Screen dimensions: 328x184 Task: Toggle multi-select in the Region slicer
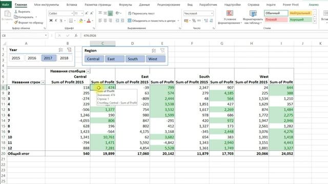click(154, 51)
